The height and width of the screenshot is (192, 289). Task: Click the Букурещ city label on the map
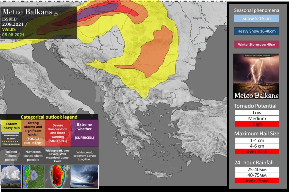(170, 55)
